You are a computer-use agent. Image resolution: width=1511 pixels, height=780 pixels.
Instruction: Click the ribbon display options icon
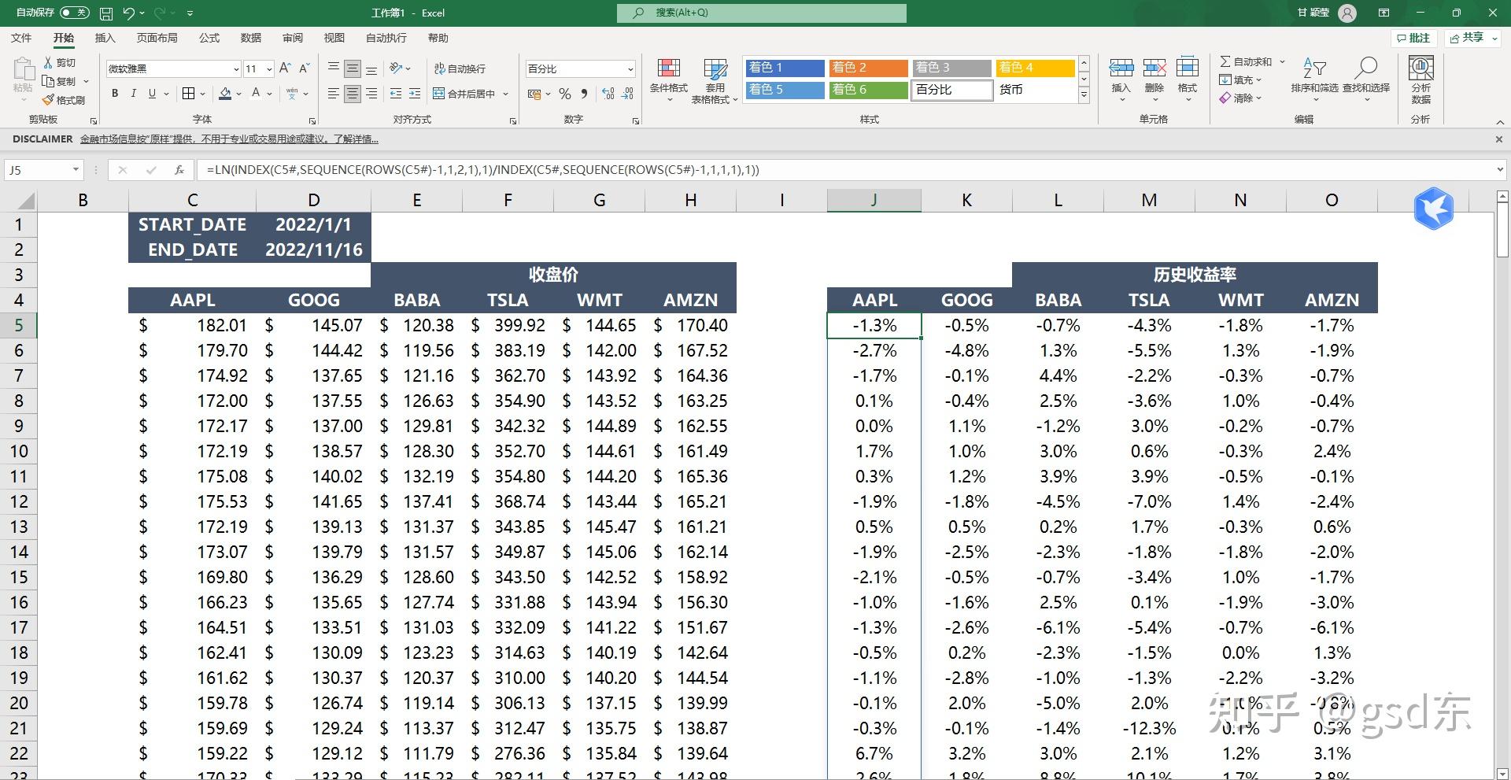pyautogui.click(x=1384, y=13)
